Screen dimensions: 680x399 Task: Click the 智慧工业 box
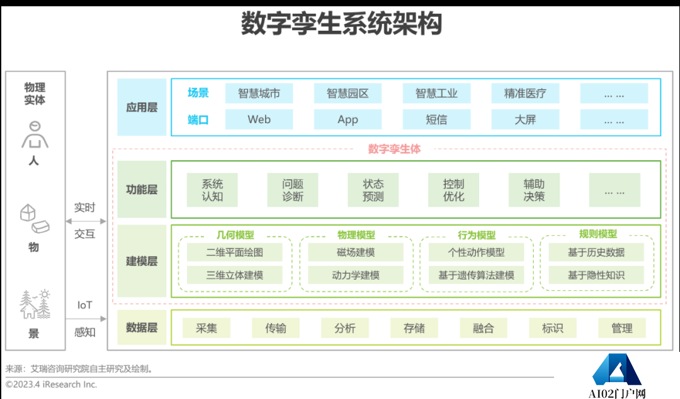(x=436, y=94)
